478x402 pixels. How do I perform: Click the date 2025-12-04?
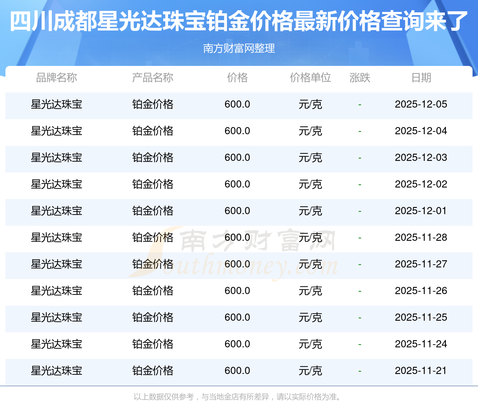[x=421, y=131]
